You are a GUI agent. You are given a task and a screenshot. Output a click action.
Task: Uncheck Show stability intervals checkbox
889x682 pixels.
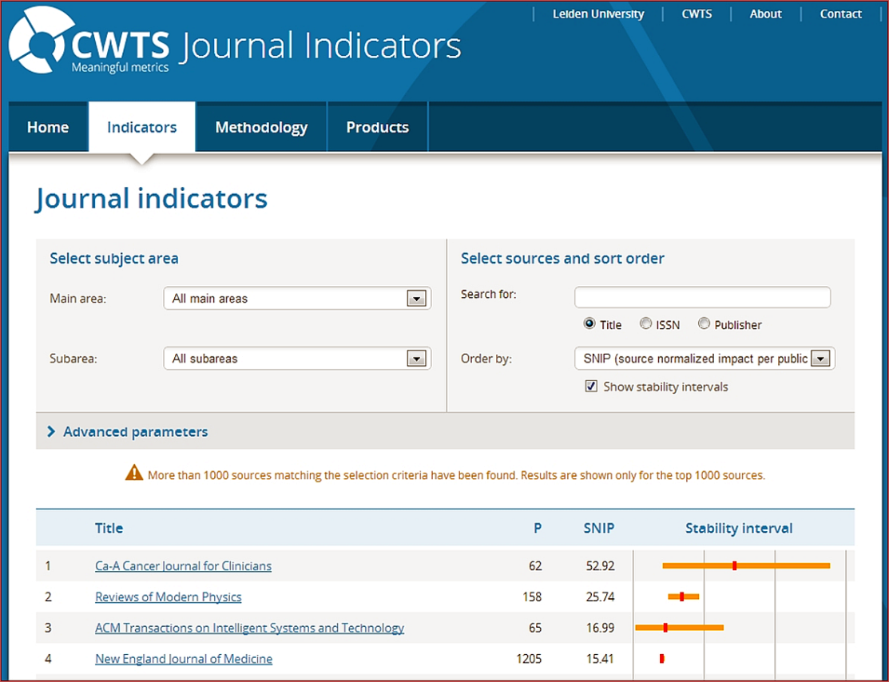(591, 386)
